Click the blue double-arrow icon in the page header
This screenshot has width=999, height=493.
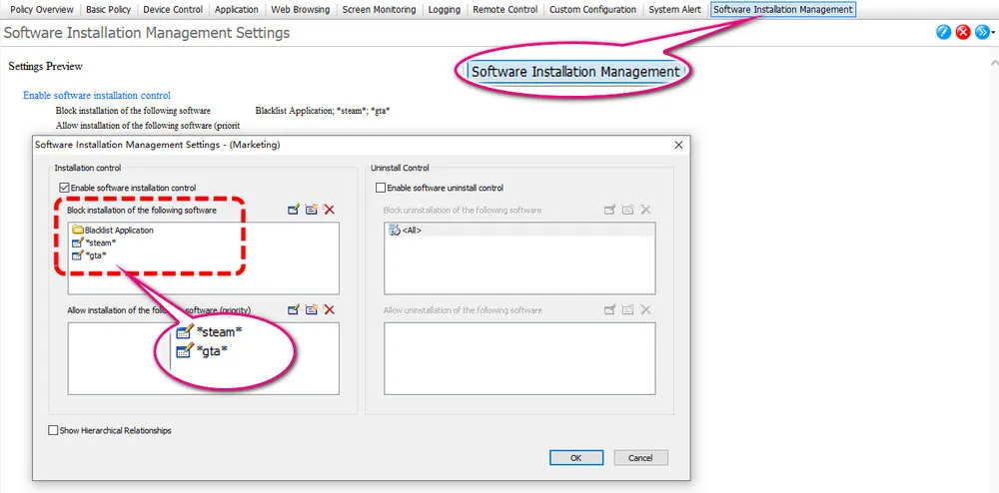(982, 33)
